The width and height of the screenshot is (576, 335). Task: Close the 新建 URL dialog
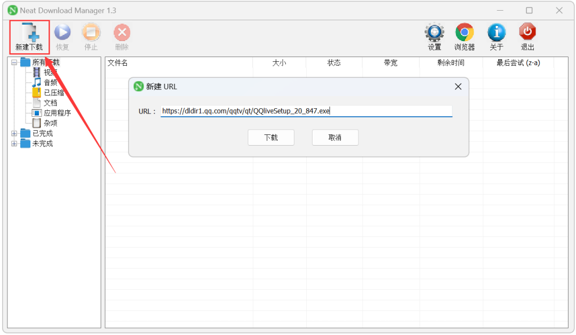pos(458,87)
